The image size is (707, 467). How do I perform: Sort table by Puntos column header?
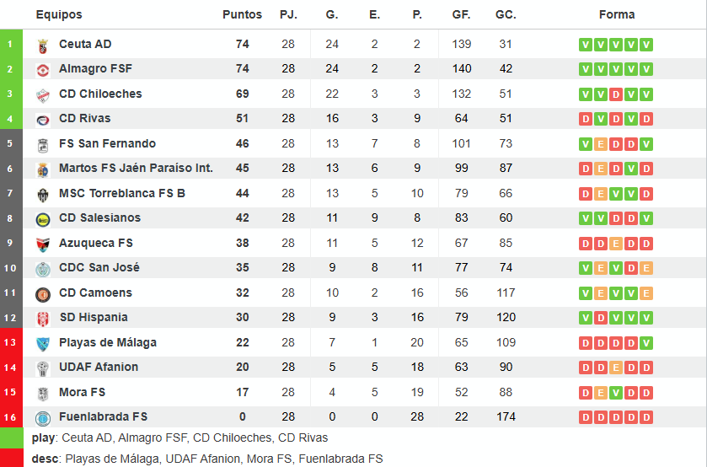(242, 14)
